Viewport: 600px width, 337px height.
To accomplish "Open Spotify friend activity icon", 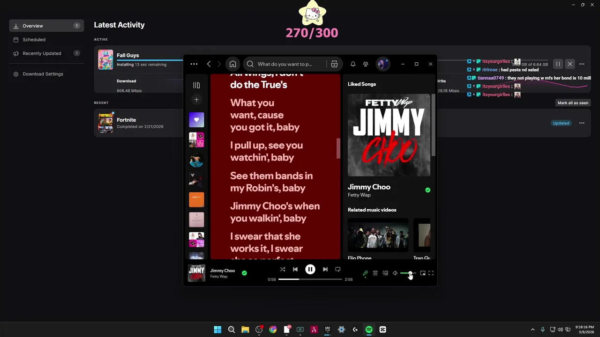I will coord(366,64).
